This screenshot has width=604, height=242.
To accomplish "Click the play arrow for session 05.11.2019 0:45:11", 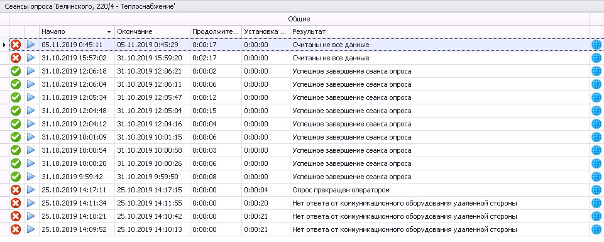I will pos(31,45).
